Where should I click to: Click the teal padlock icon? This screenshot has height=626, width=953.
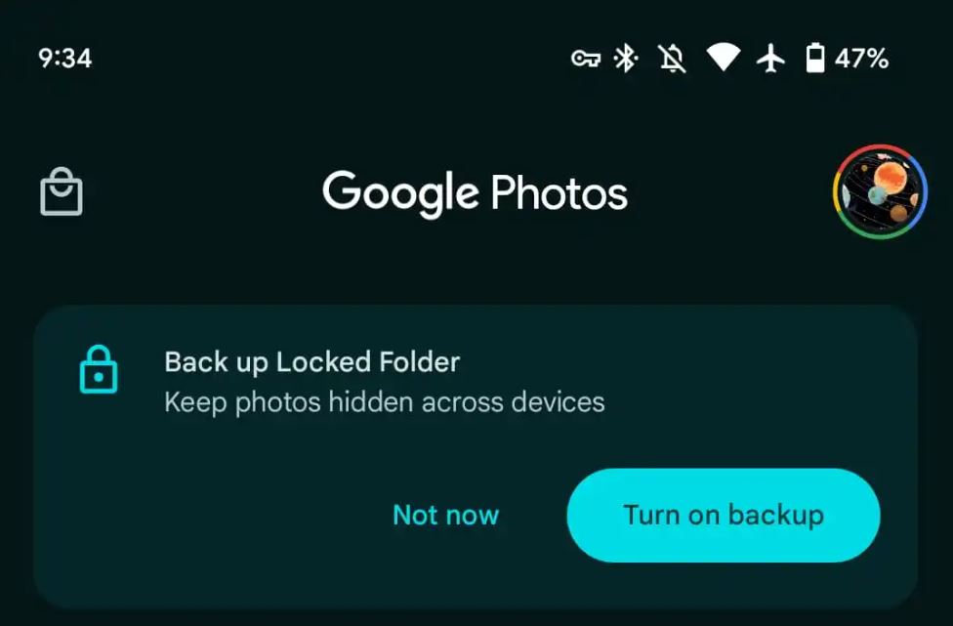99,369
